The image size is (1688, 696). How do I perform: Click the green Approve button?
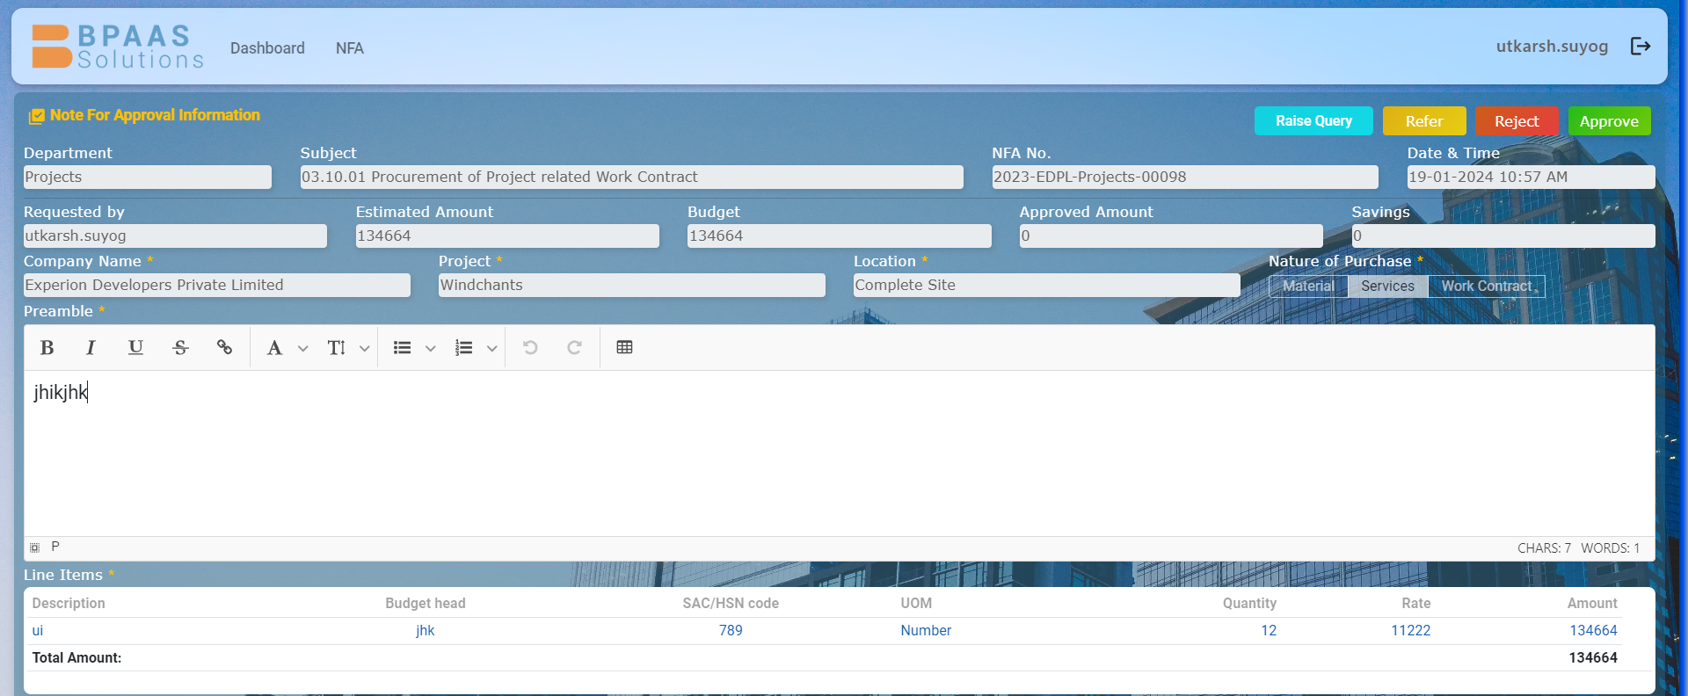click(x=1609, y=121)
